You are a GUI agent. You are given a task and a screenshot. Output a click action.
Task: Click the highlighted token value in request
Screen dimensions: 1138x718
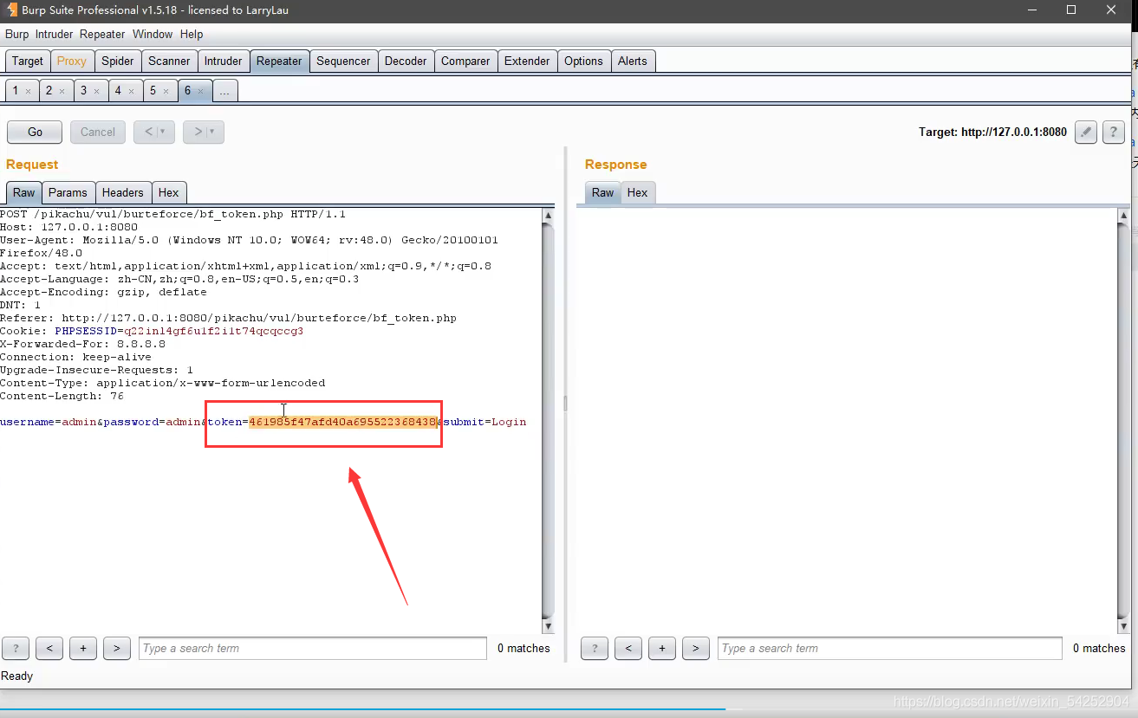click(343, 422)
